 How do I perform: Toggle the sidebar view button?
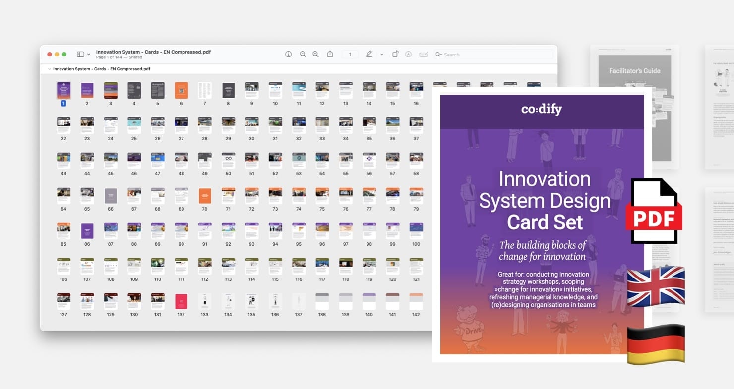coord(80,54)
